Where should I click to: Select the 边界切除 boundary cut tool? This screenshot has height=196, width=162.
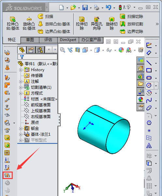132,31
